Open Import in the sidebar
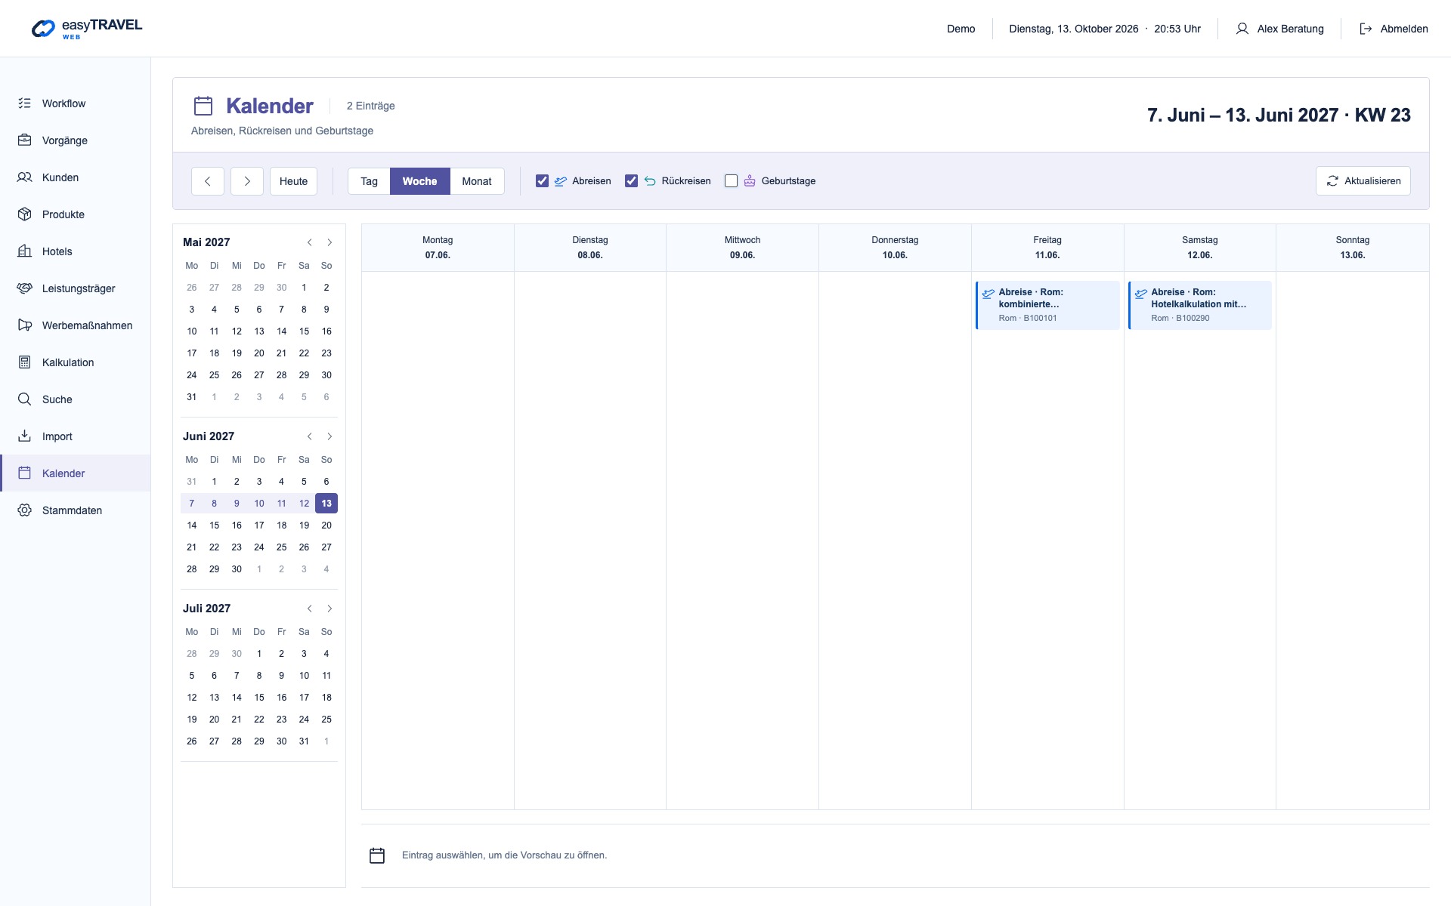 pos(76,436)
